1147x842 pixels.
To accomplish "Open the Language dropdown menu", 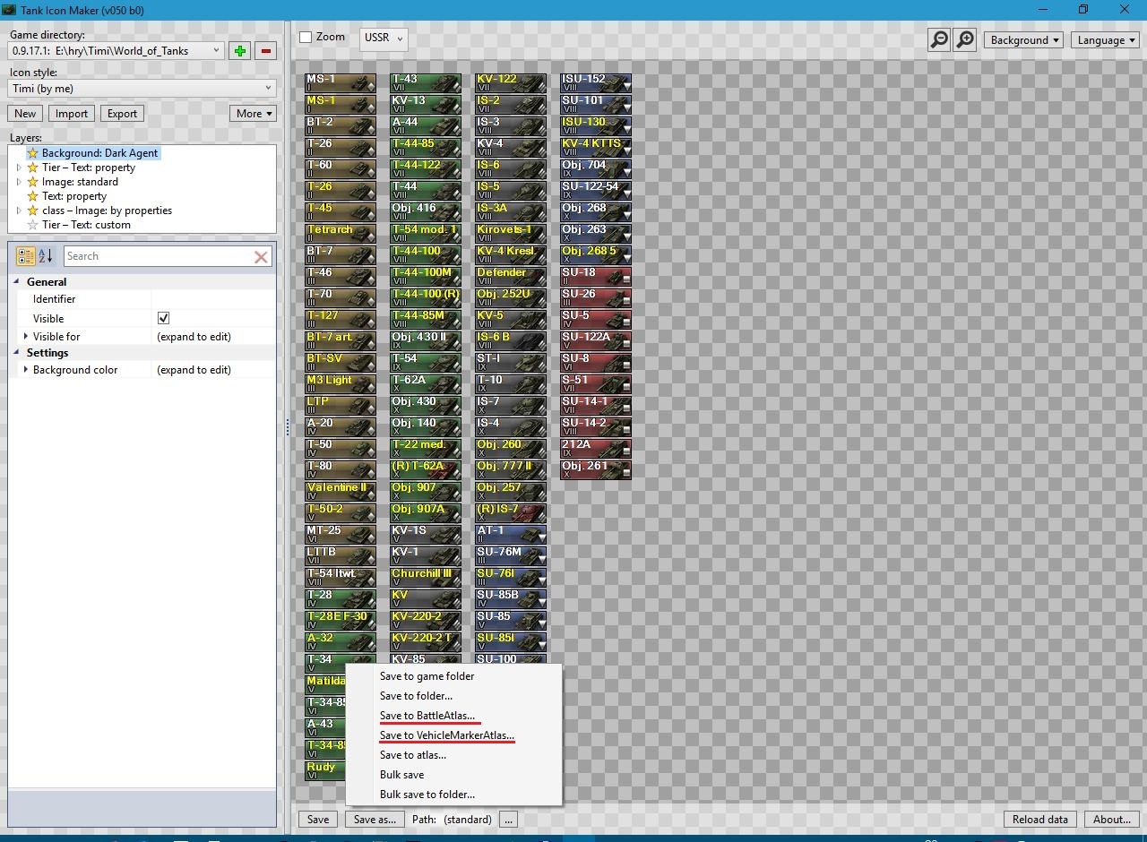I will coord(1105,40).
